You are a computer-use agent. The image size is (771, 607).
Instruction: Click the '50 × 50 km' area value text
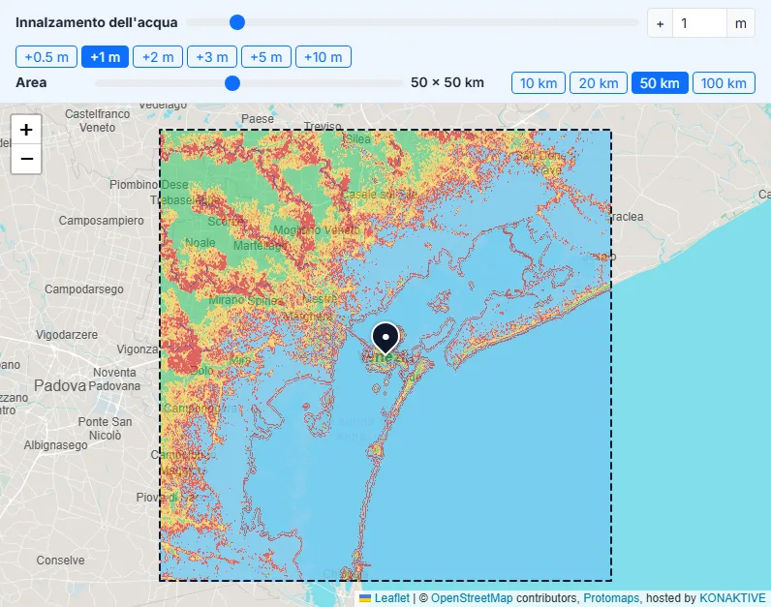[447, 82]
